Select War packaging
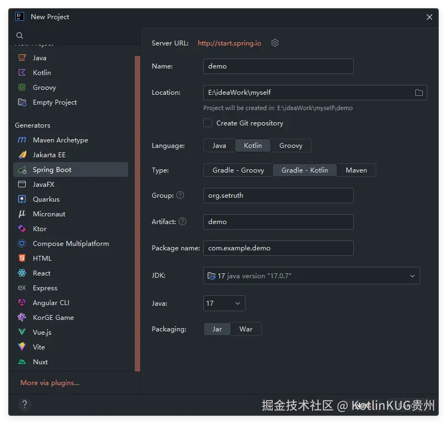Screen dimensions: 447x424 pos(246,329)
